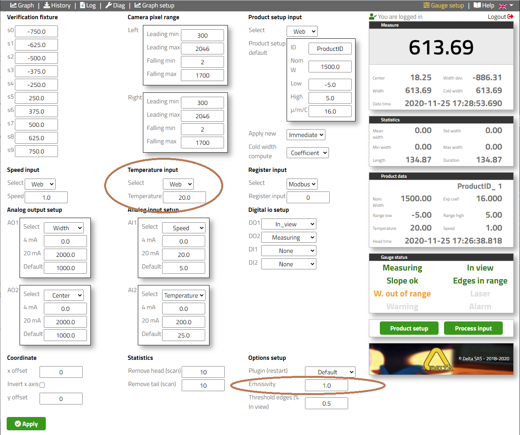This screenshot has height=435, width=520.
Task: Open the Apply new Immediate dropdown
Action: click(306, 135)
